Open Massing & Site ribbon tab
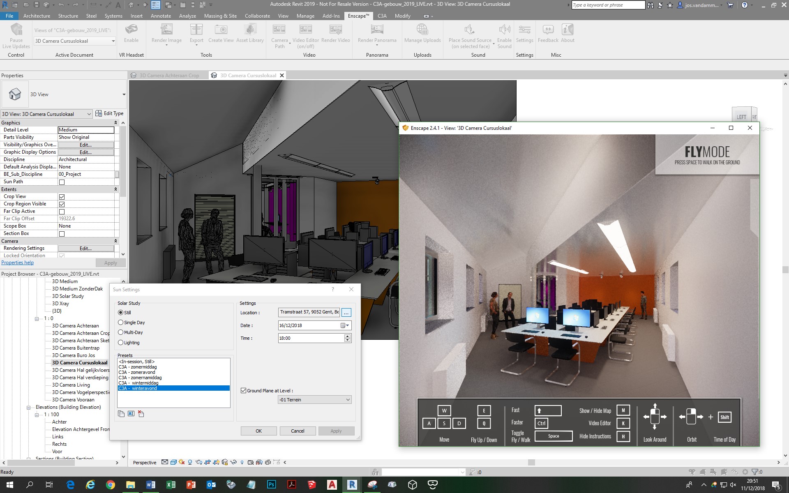Viewport: 789px width, 493px height. coord(220,16)
